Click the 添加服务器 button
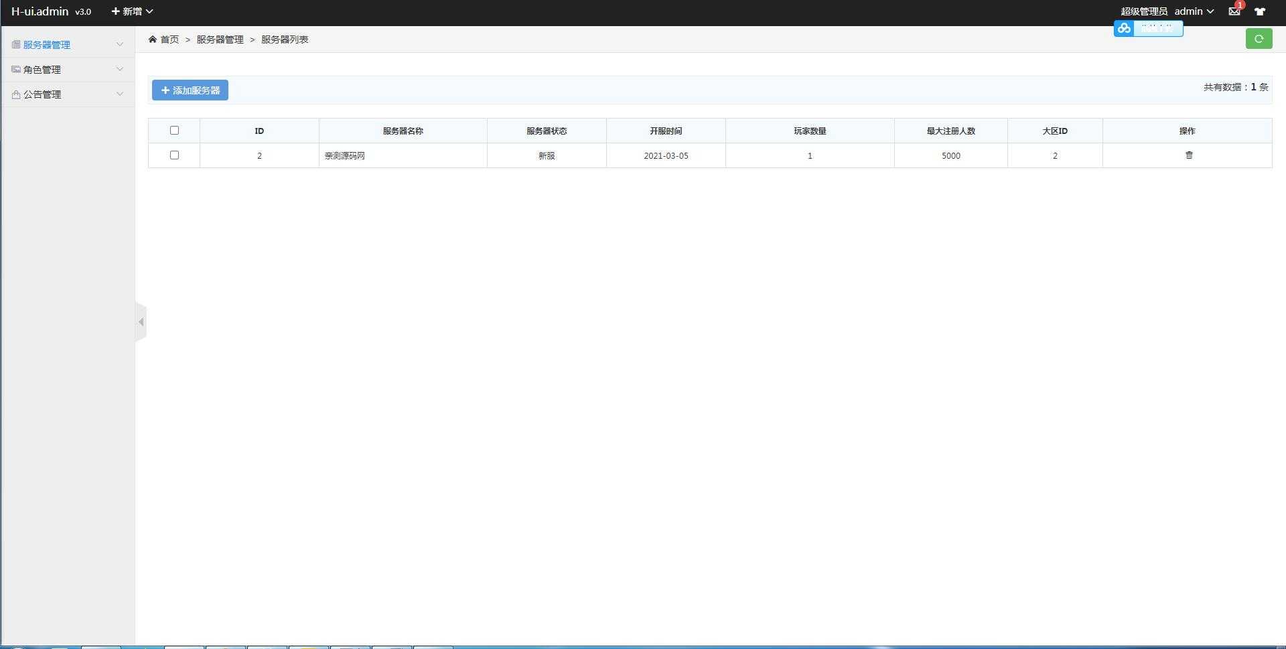This screenshot has height=649, width=1286. [190, 90]
